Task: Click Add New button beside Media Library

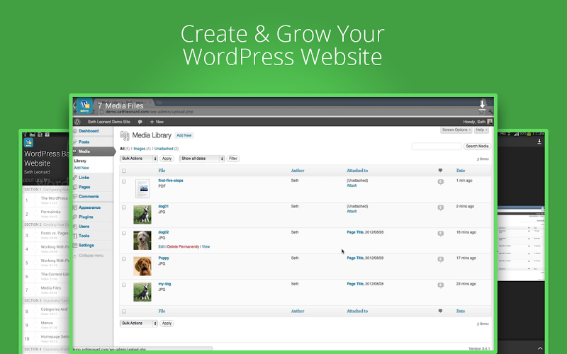Action: point(184,135)
